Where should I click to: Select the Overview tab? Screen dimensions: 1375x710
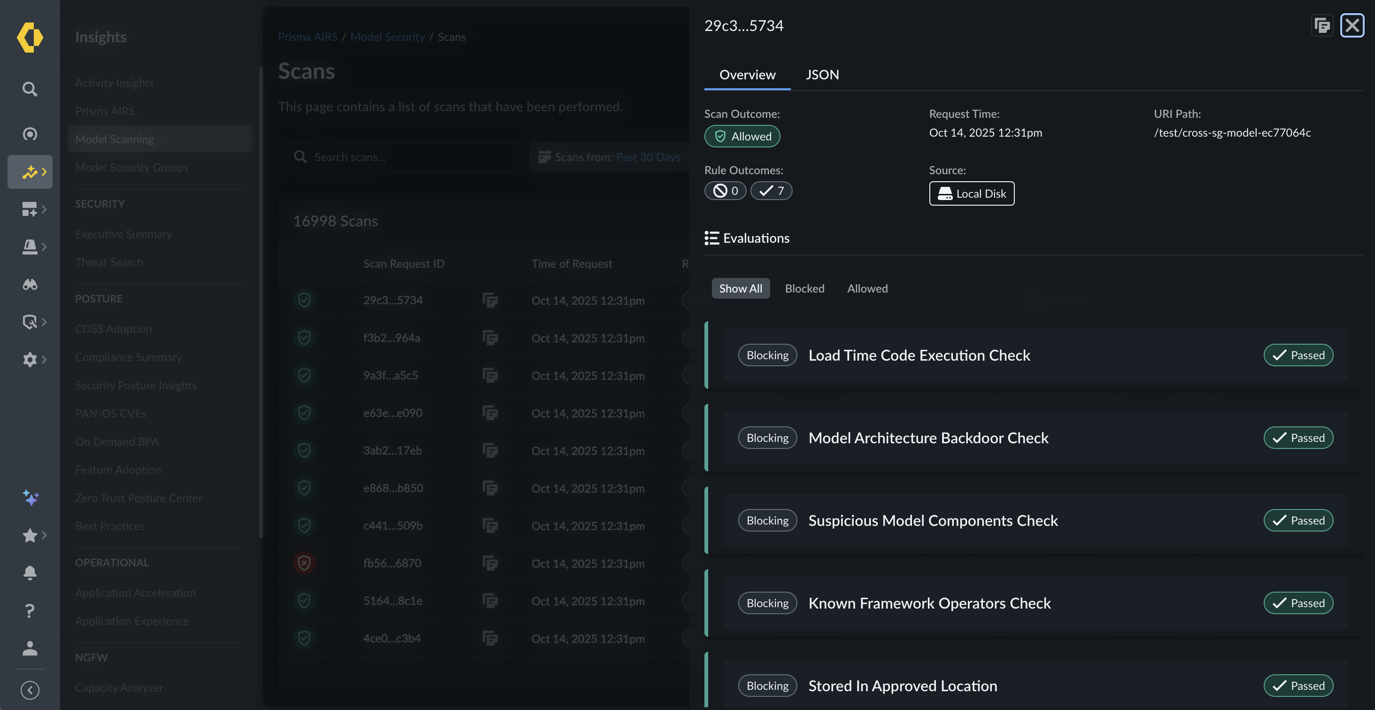(x=747, y=75)
